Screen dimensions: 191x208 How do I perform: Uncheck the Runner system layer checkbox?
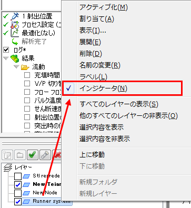(x=18, y=202)
